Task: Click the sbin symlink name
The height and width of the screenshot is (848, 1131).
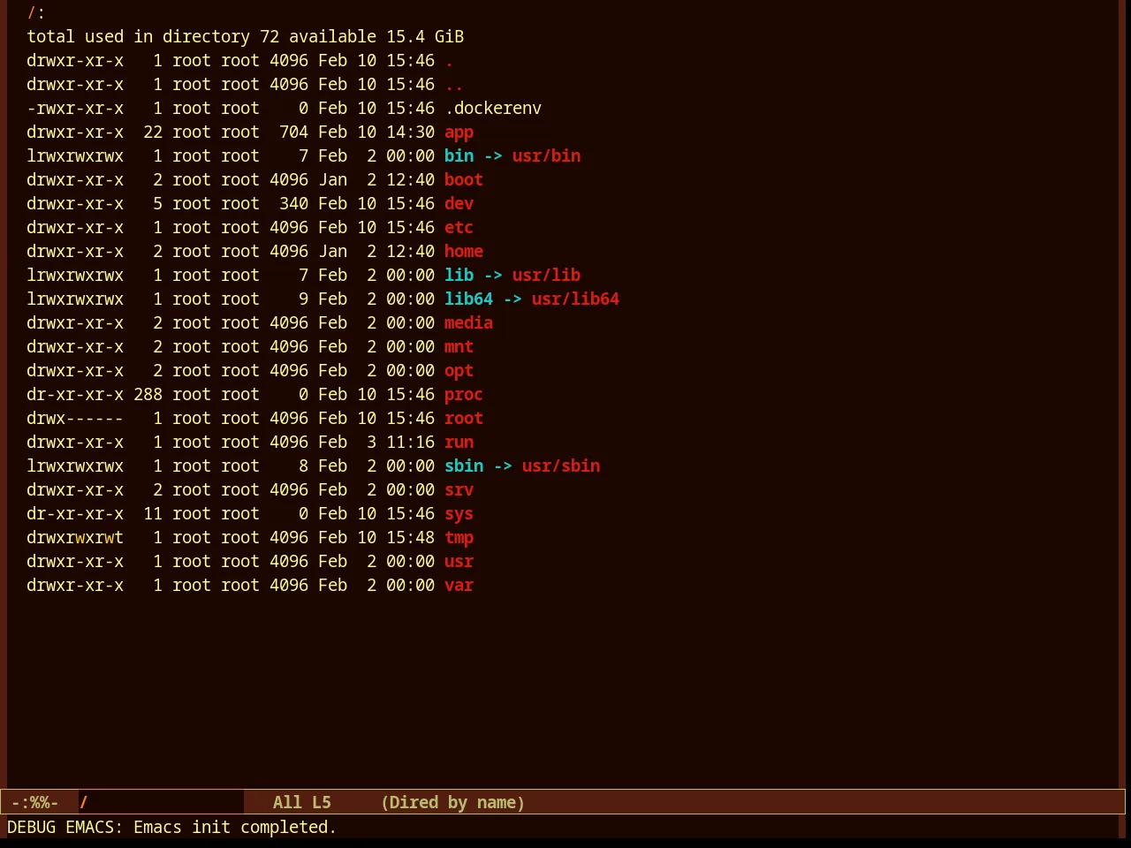Action: coord(463,466)
